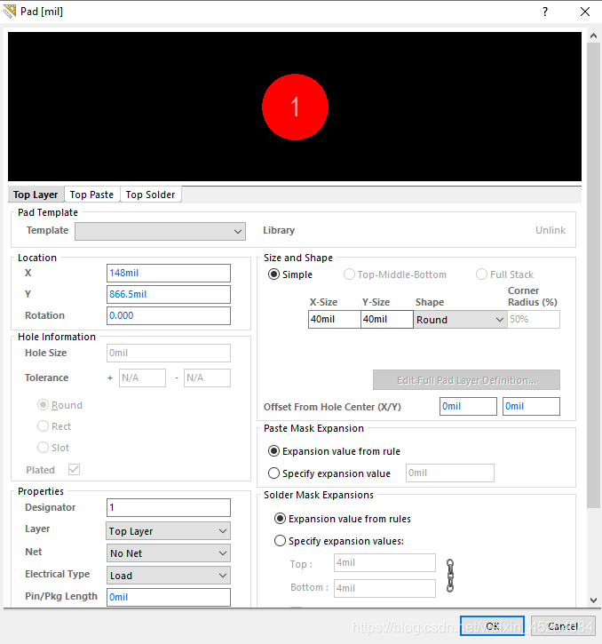
Task: Click the Rotation input field
Action: pos(169,316)
